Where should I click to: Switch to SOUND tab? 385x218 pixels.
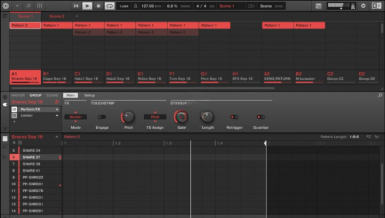(52, 95)
